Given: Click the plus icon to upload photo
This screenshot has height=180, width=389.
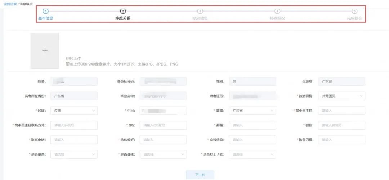Looking at the screenshot, I should (x=45, y=51).
